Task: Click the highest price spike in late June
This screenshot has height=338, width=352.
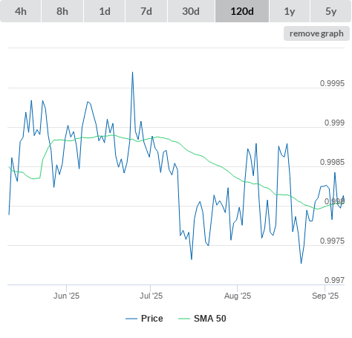Action: (x=132, y=72)
